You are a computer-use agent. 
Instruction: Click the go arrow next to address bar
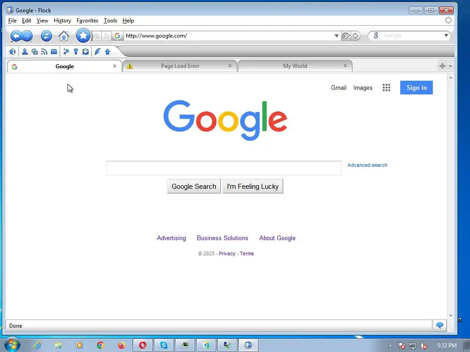pos(356,36)
